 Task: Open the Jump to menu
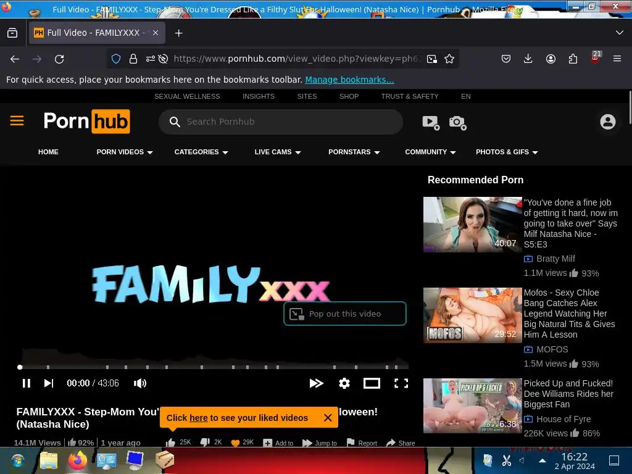(x=320, y=443)
